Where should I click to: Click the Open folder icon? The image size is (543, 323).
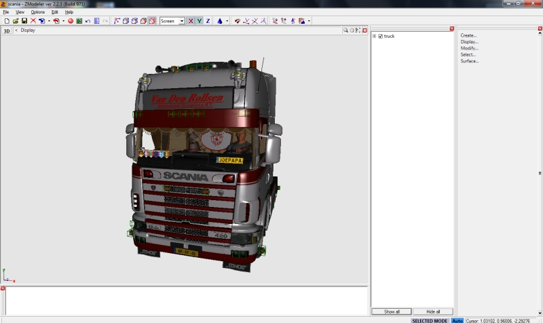16,21
